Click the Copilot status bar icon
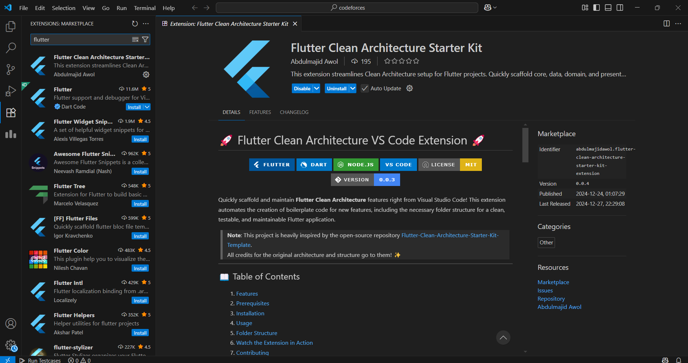The height and width of the screenshot is (363, 688). coord(665,360)
